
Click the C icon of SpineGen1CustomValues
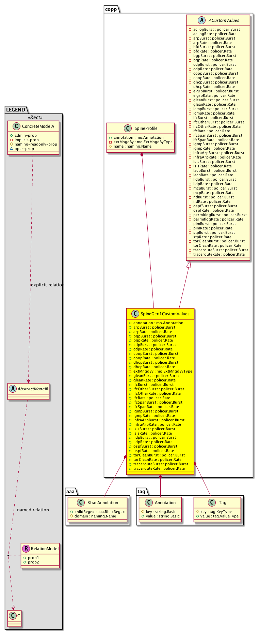[135, 314]
